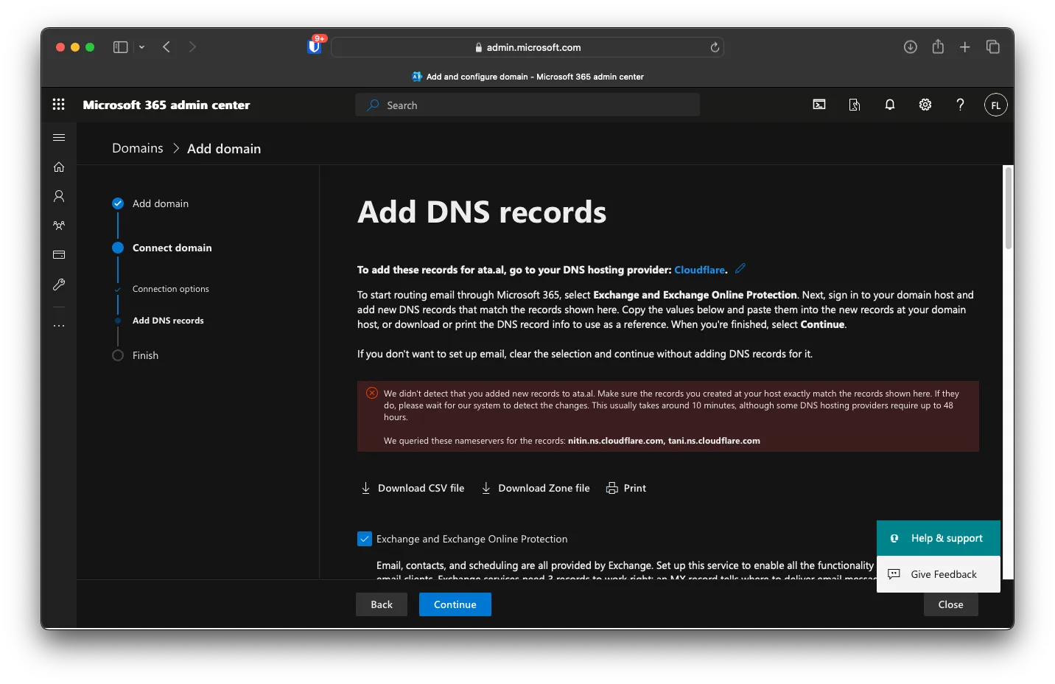Open Domains breadcrumb link

click(x=138, y=148)
